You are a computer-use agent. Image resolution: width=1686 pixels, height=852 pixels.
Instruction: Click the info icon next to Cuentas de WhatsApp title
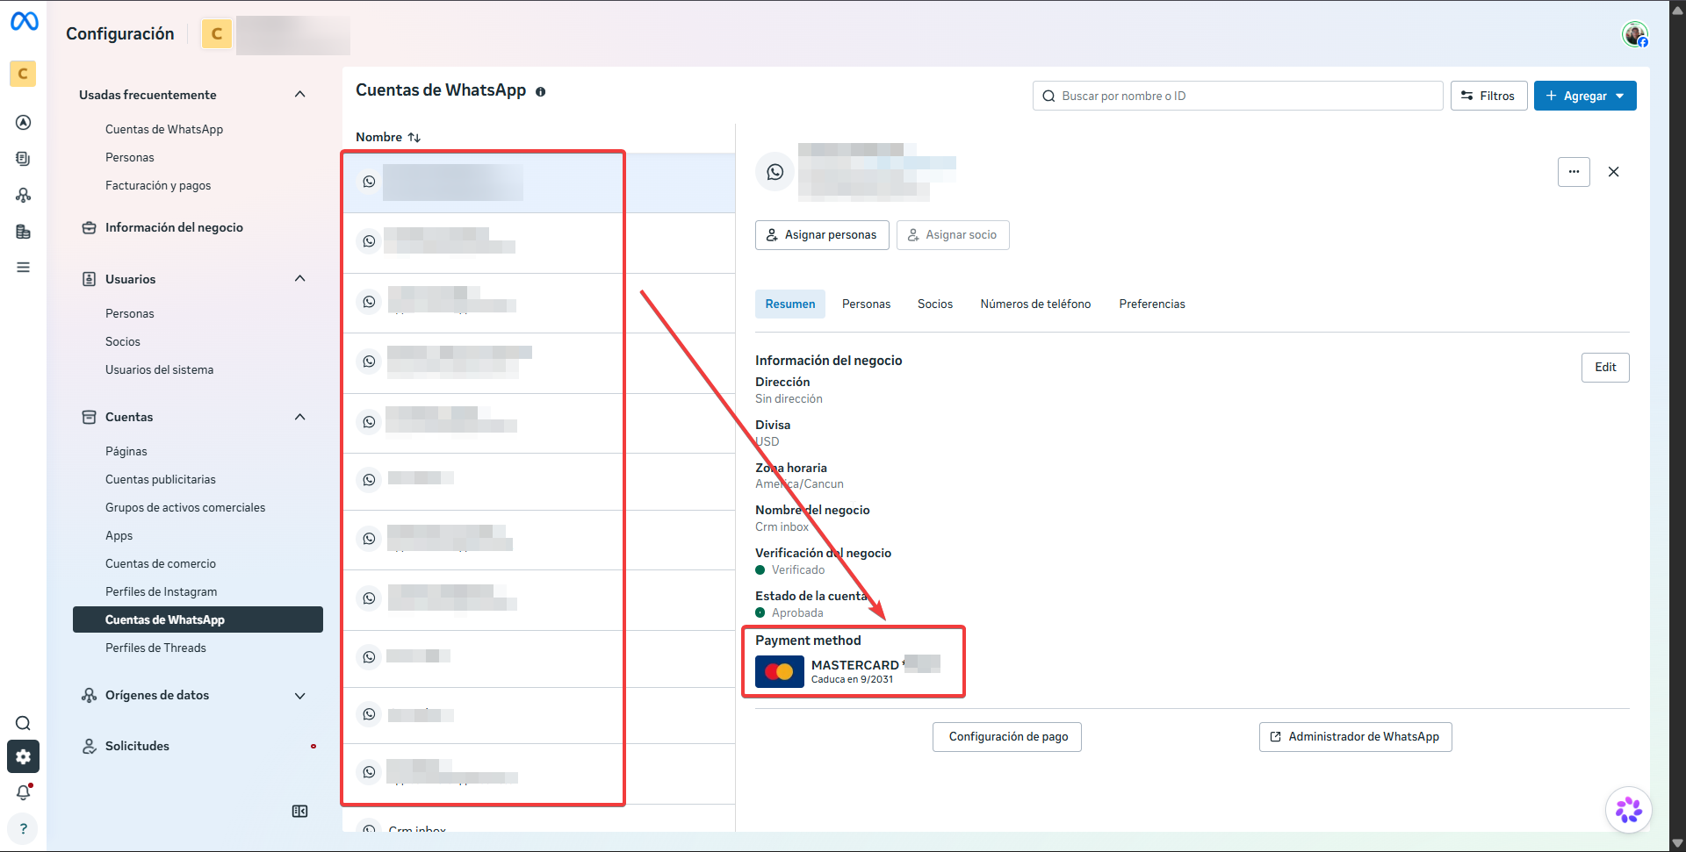[x=541, y=91]
